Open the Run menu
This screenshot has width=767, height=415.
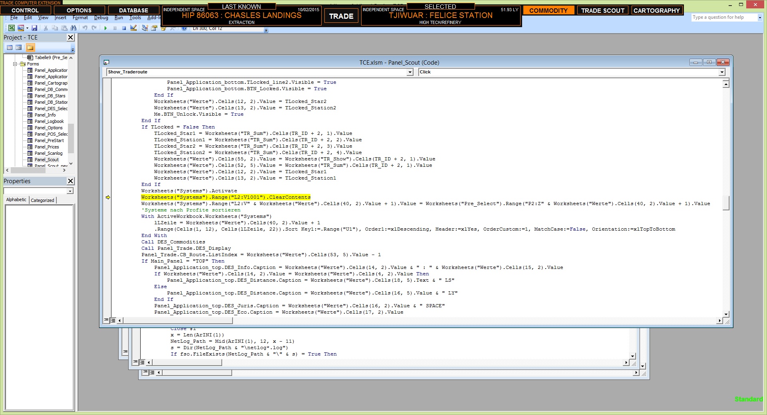(119, 18)
